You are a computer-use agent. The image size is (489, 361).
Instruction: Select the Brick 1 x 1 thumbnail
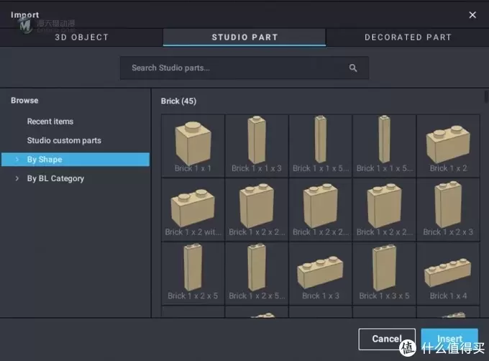[x=193, y=145]
